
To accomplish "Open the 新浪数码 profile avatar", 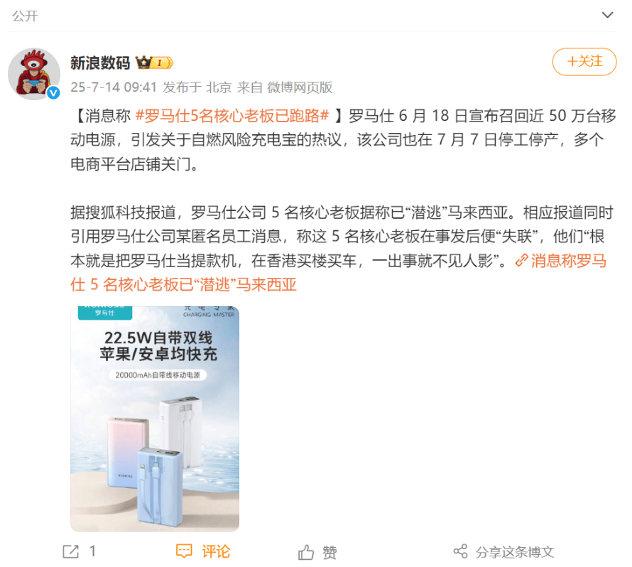I will 34,74.
